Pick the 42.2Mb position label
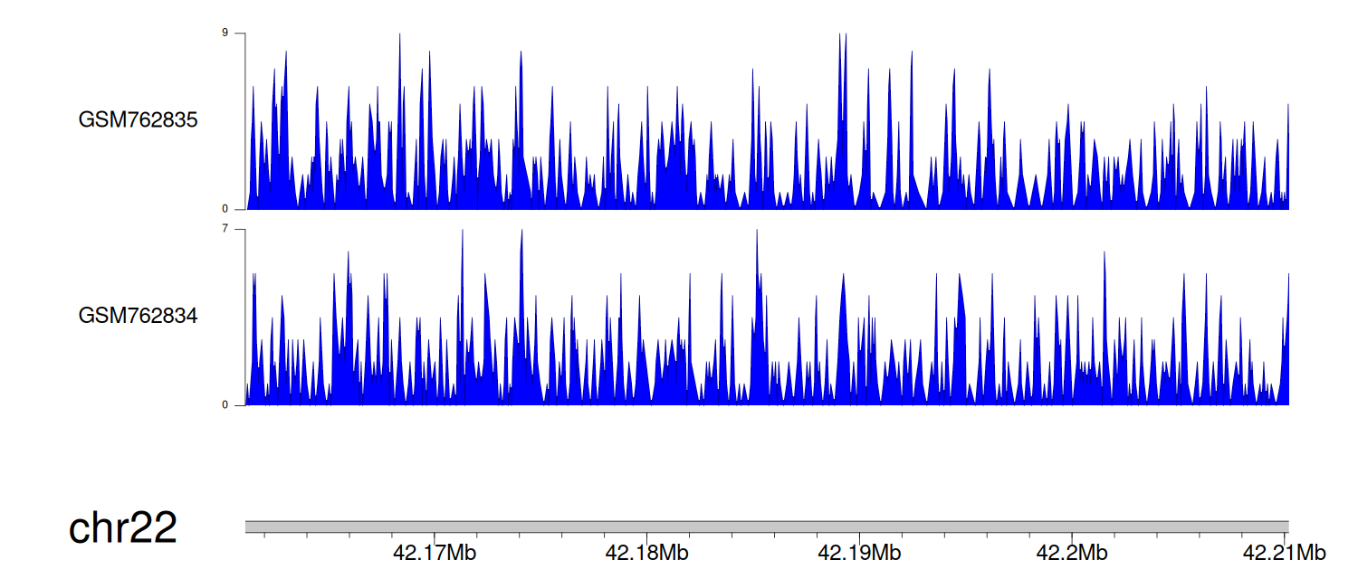Image resolution: width=1358 pixels, height=579 pixels. pyautogui.click(x=1071, y=552)
